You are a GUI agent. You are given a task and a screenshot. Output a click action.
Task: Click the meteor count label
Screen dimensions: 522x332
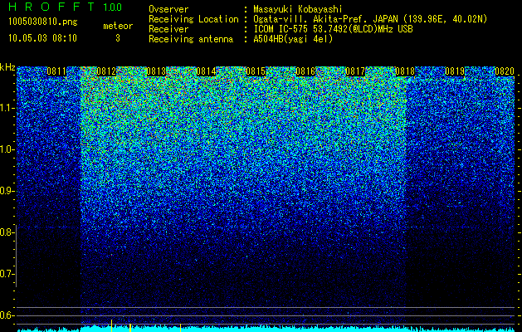tap(118, 26)
